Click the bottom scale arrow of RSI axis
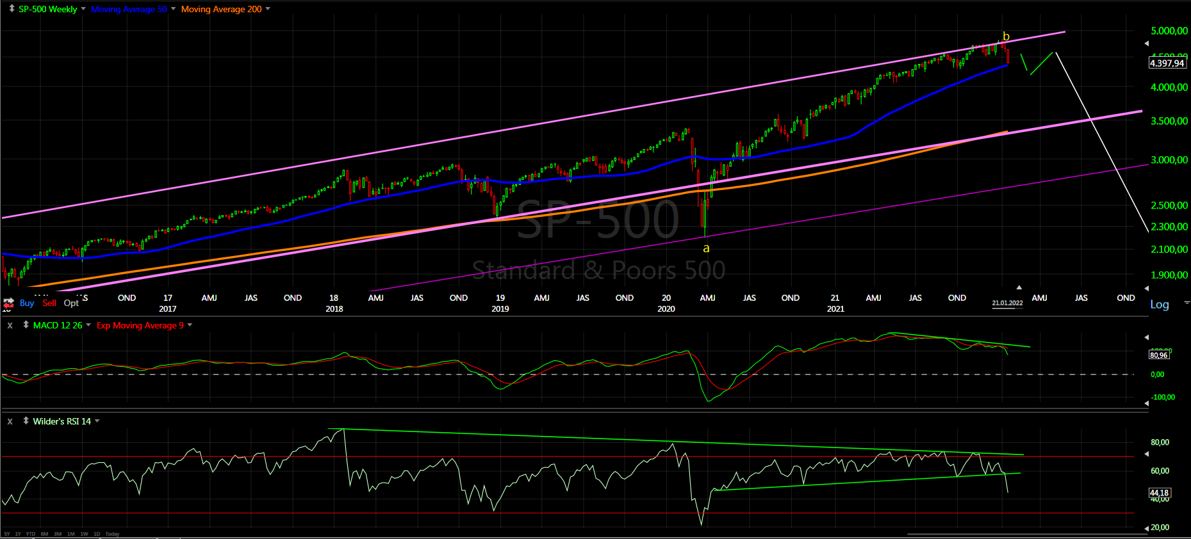 point(1147,528)
